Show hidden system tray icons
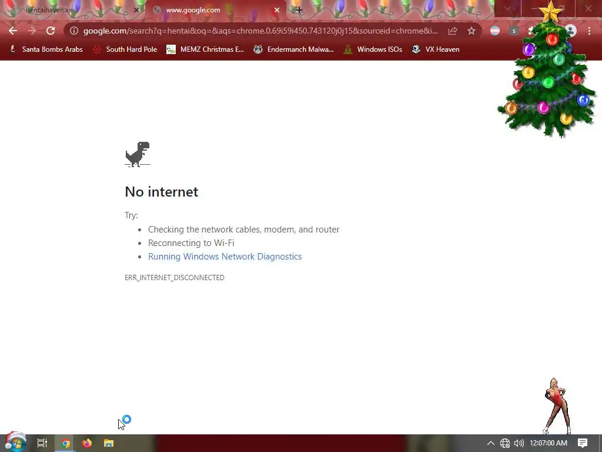This screenshot has width=602, height=452. coord(491,443)
